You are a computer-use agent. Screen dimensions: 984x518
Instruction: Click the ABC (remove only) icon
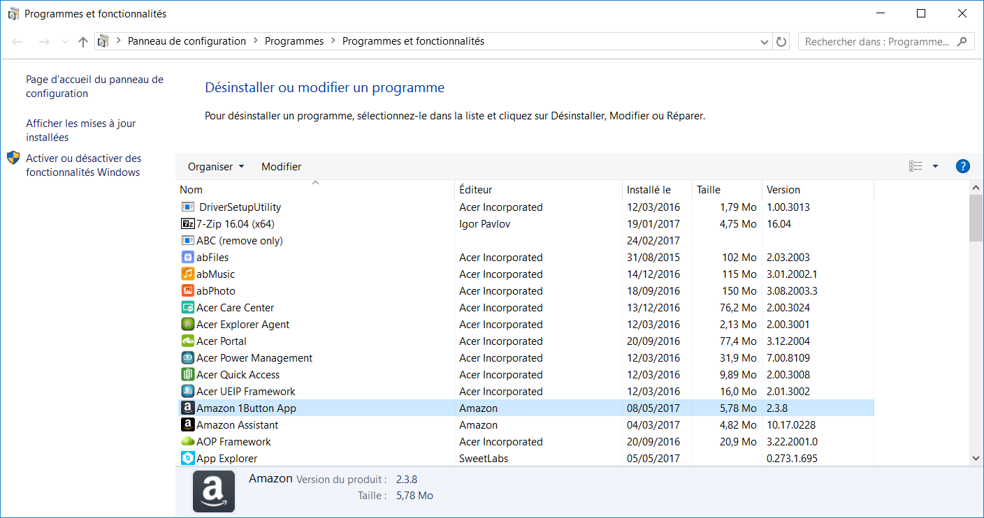[187, 241]
